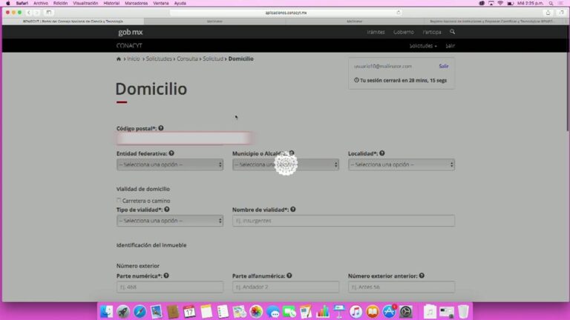This screenshot has height=320, width=570.
Task: Expand the Localidad dropdown
Action: click(402, 164)
